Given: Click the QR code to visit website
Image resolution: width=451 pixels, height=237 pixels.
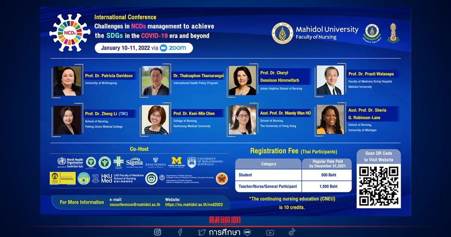Looking at the screenshot, I should click(x=378, y=186).
